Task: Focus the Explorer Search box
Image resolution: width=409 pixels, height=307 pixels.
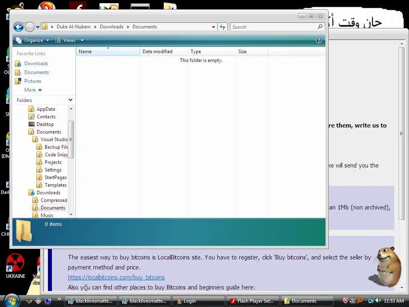Action: click(x=274, y=27)
